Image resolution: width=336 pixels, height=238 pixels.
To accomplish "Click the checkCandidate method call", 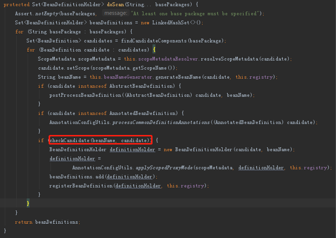I will [x=70, y=140].
